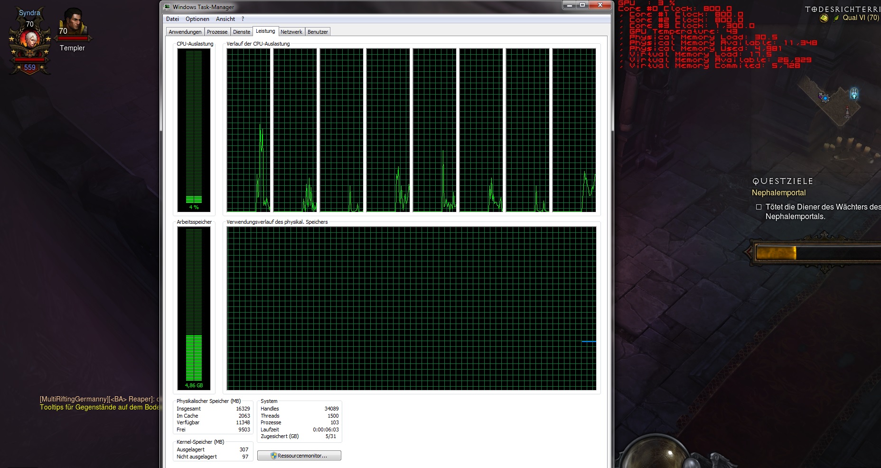Click the yellow rift icon beside Qual VI

click(824, 18)
